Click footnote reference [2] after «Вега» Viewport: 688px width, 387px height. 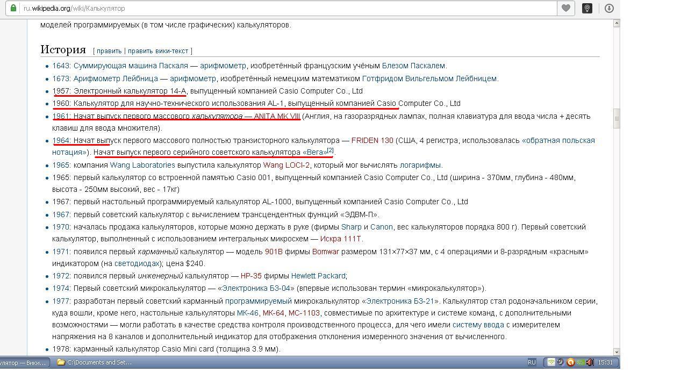(x=331, y=150)
